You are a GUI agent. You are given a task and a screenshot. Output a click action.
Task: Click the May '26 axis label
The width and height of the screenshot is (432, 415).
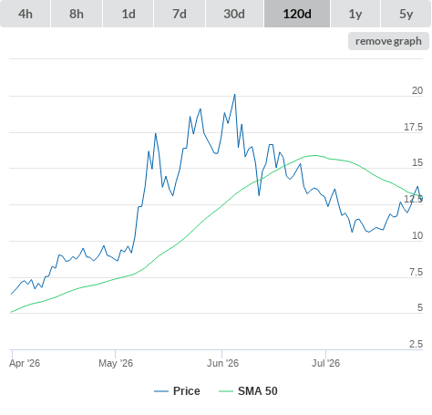116,363
